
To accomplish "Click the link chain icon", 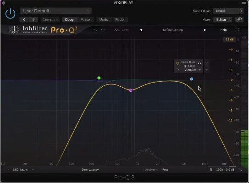I will click(239, 20).
